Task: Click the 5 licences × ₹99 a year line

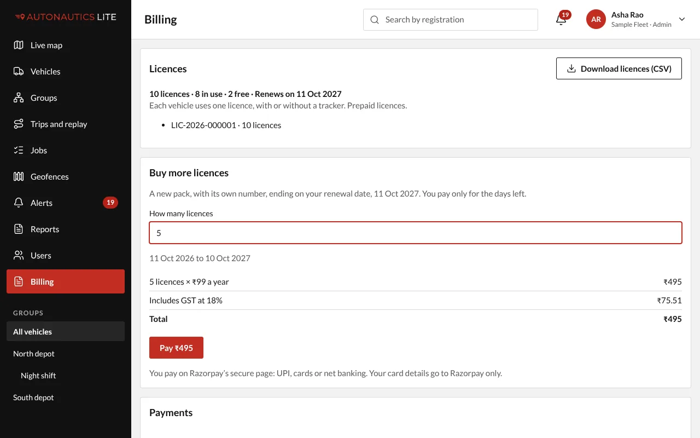Action: click(x=189, y=281)
